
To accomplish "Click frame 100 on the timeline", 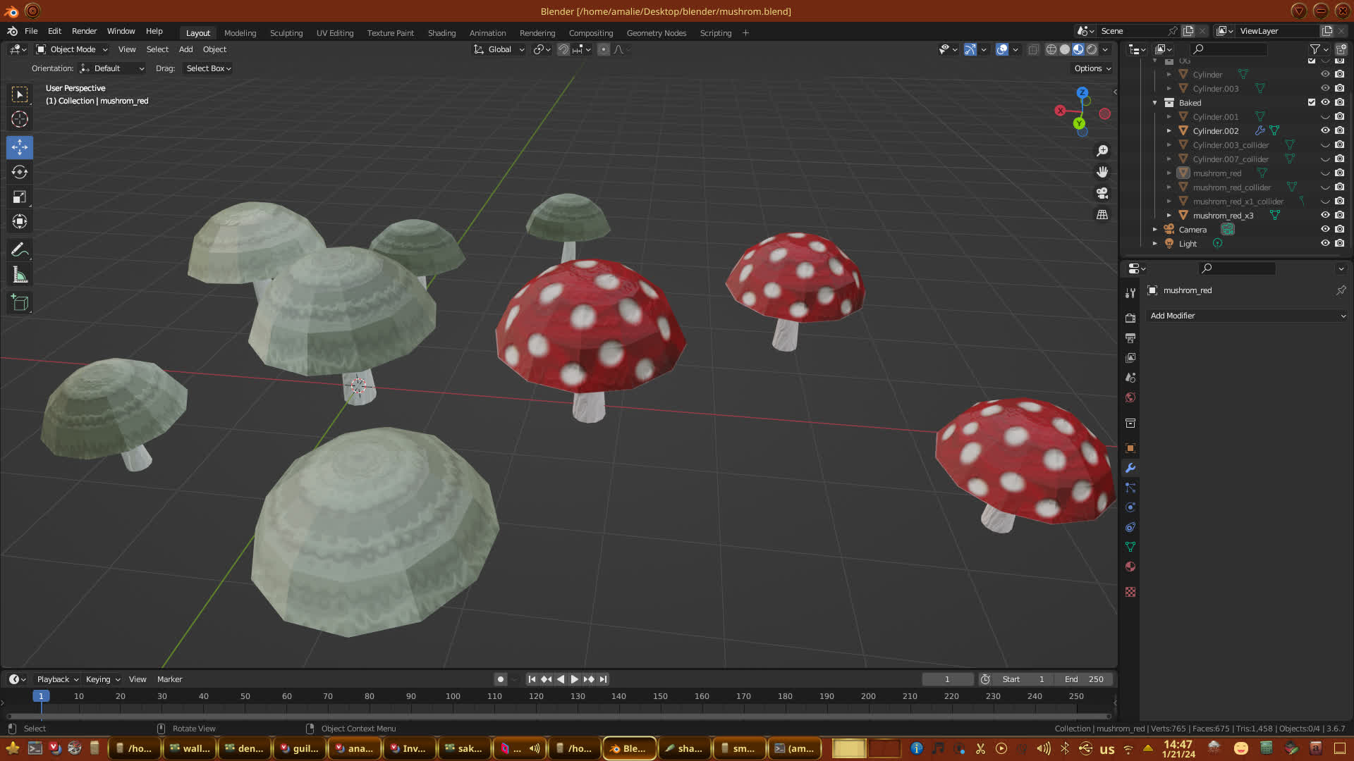I will pos(453,696).
